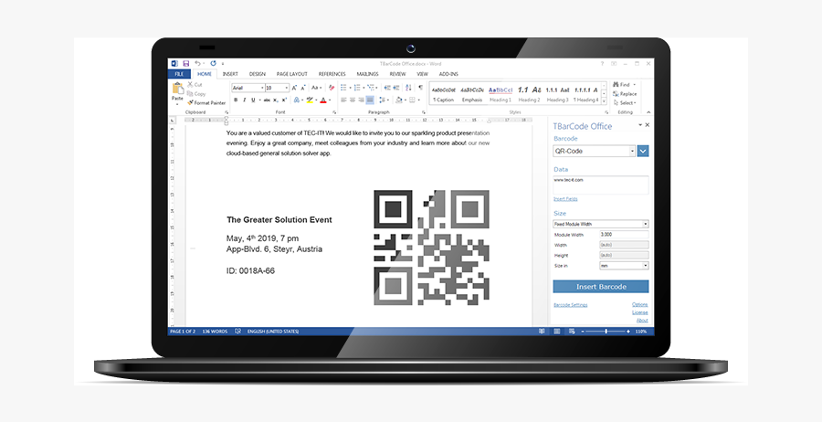Image resolution: width=822 pixels, height=422 pixels.
Task: Toggle Underline formatting
Action: (253, 100)
